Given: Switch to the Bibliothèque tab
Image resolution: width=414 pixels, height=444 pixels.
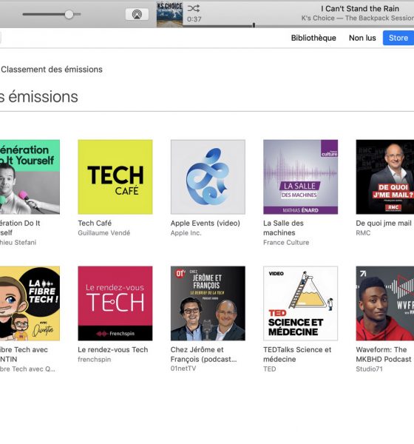Looking at the screenshot, I should [x=313, y=38].
